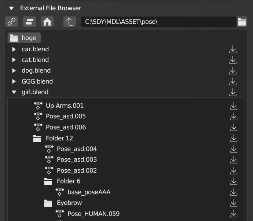Expand the cat.blend file entry
253x221 pixels.
[x=14, y=60]
